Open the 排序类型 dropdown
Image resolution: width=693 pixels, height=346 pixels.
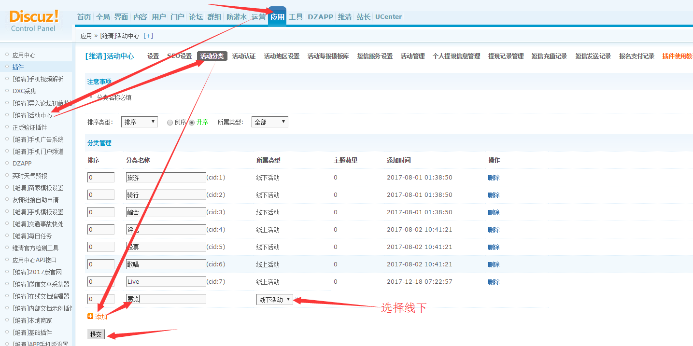140,122
